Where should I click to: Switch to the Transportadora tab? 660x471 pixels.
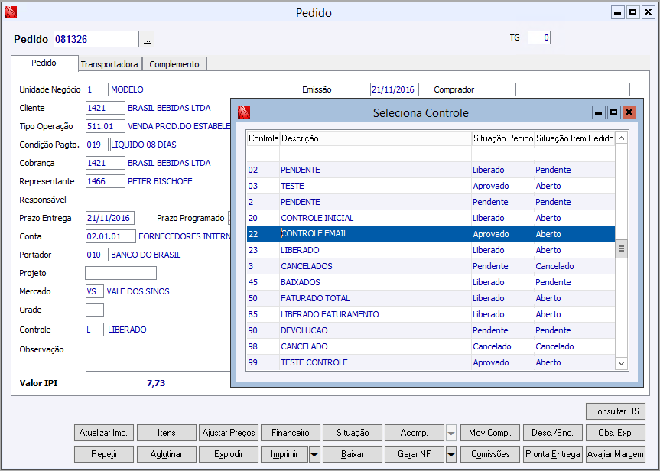[x=109, y=64]
